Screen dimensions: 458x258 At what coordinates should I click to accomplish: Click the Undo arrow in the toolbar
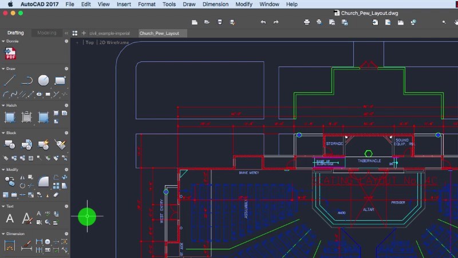click(263, 22)
